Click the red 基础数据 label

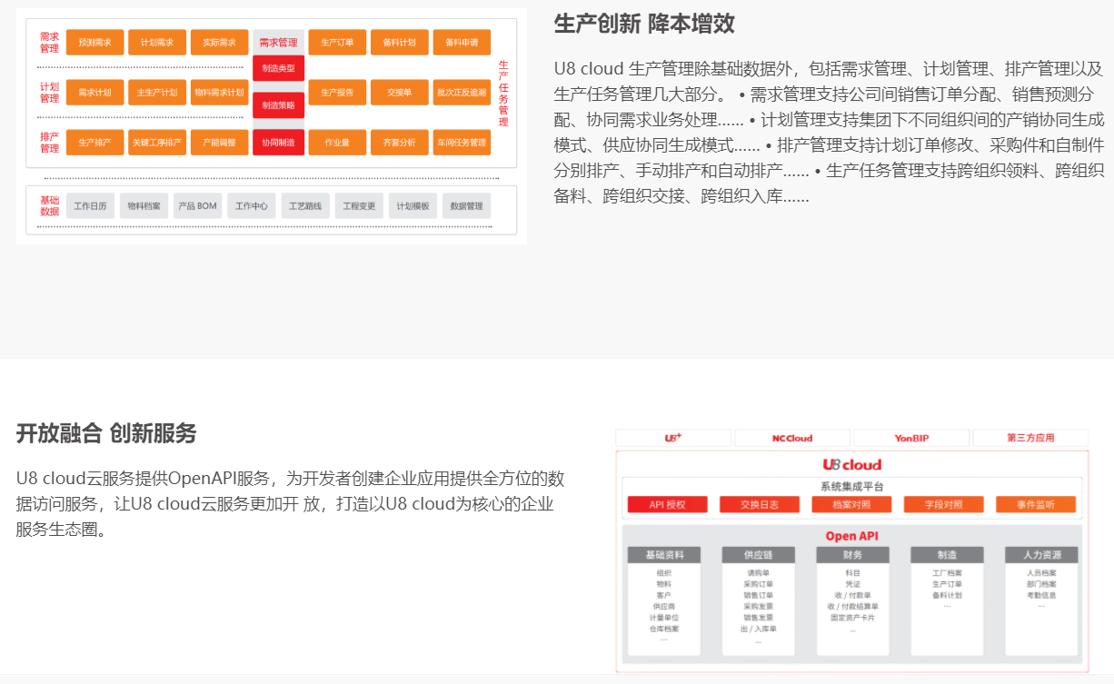(x=49, y=206)
